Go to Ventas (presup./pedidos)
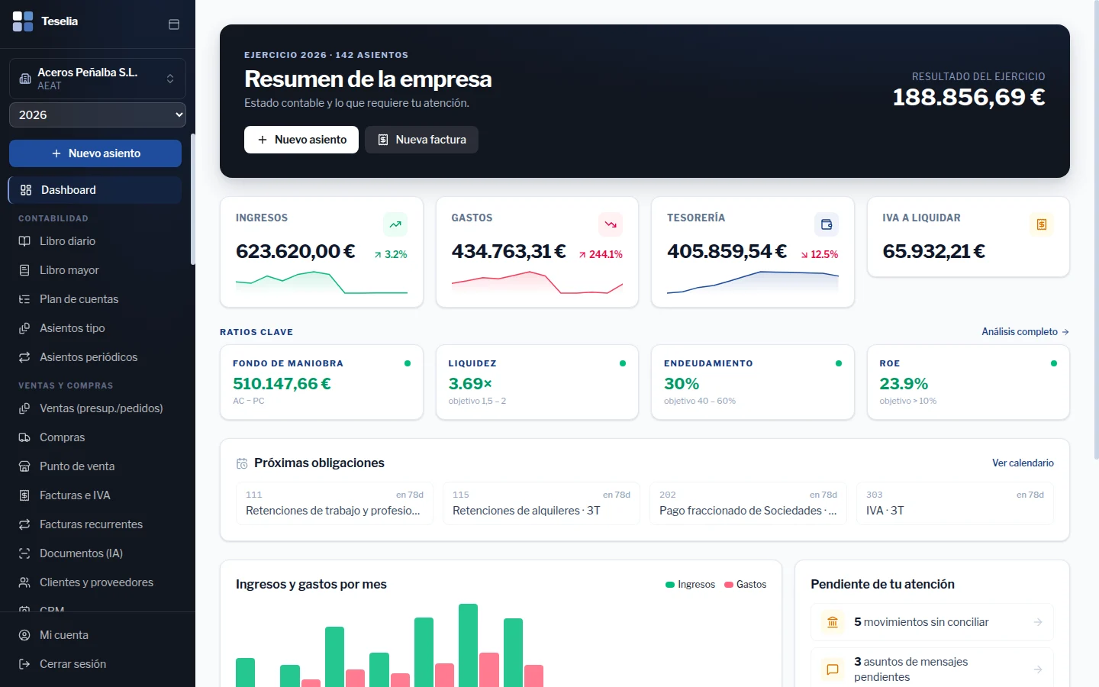 coord(95,408)
